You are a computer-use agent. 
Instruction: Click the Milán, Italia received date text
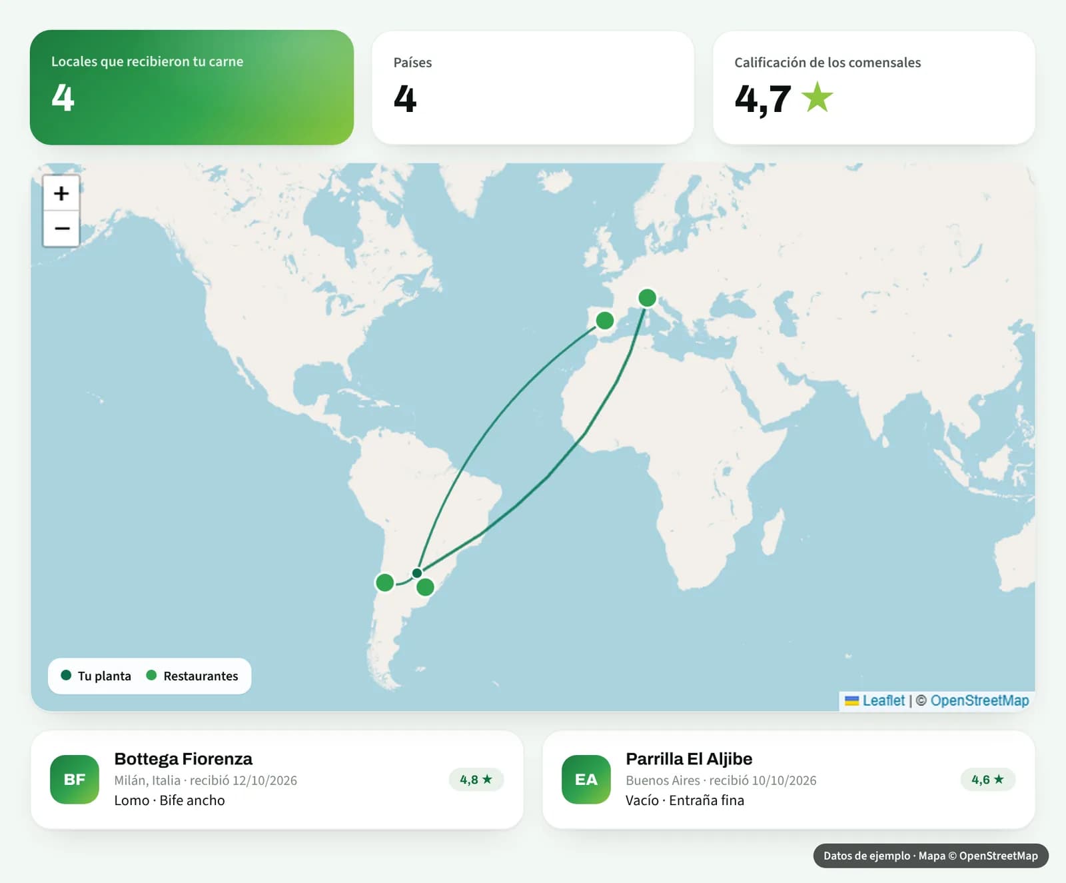tap(205, 780)
